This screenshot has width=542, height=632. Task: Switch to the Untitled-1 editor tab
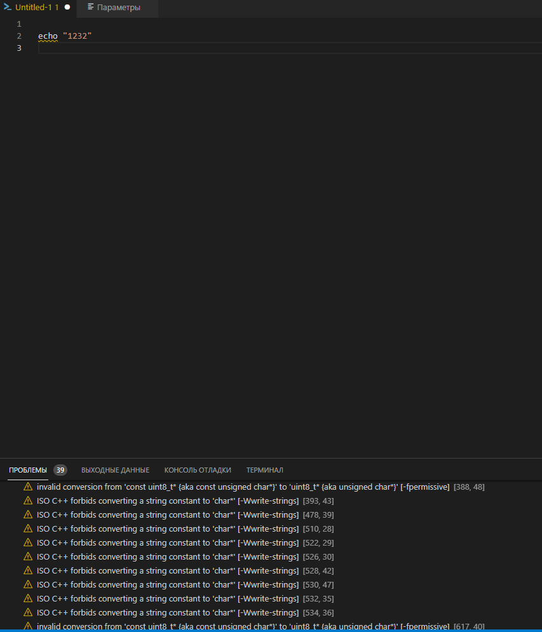pyautogui.click(x=37, y=7)
